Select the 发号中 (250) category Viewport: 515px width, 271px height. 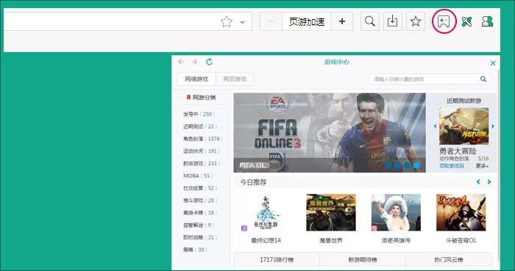point(199,114)
